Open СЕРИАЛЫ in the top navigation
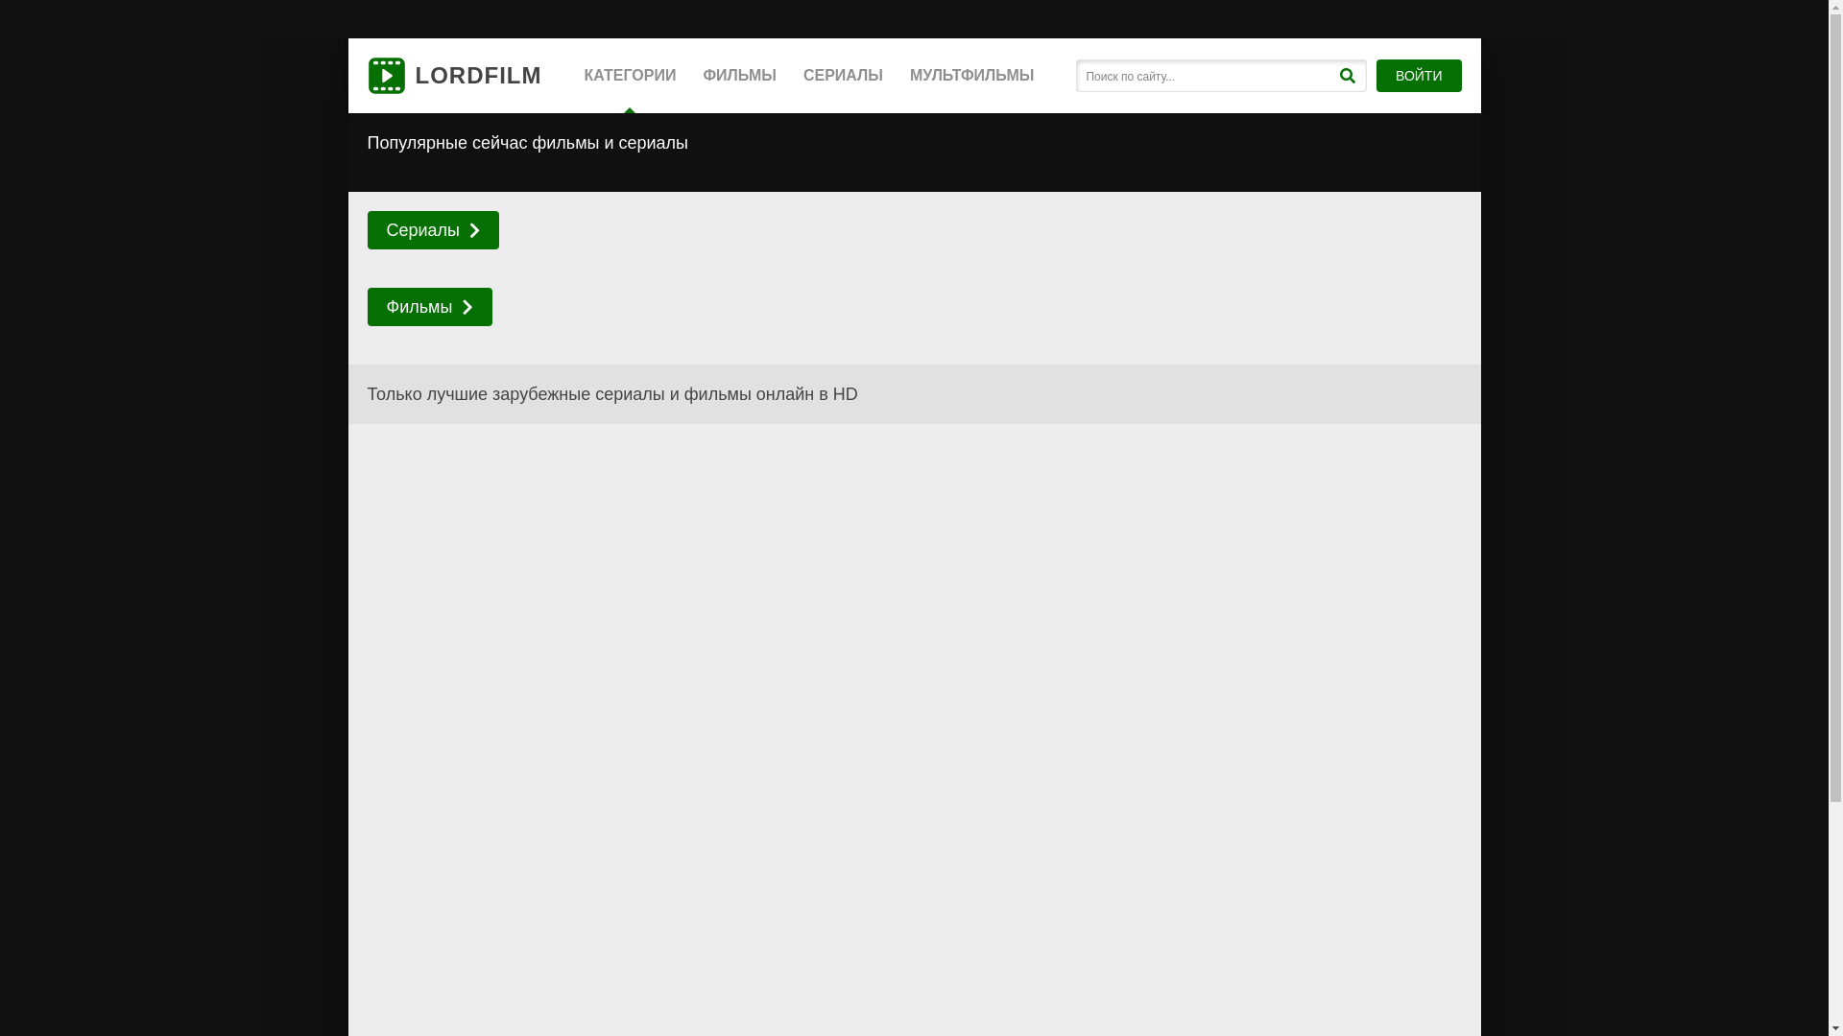1843x1036 pixels. (x=843, y=76)
